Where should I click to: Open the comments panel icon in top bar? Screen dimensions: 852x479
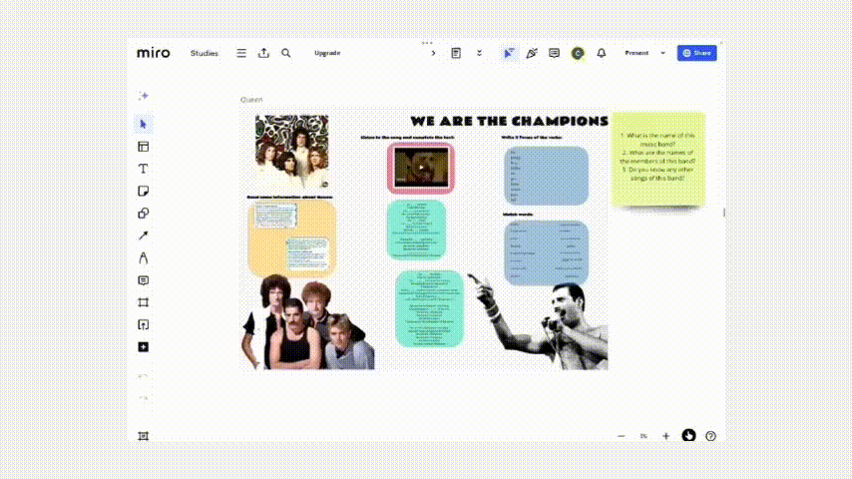coord(555,53)
